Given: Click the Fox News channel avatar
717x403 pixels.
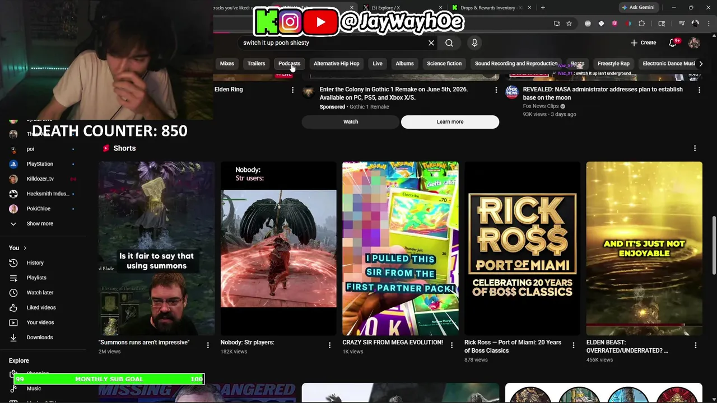Looking at the screenshot, I should pyautogui.click(x=512, y=92).
